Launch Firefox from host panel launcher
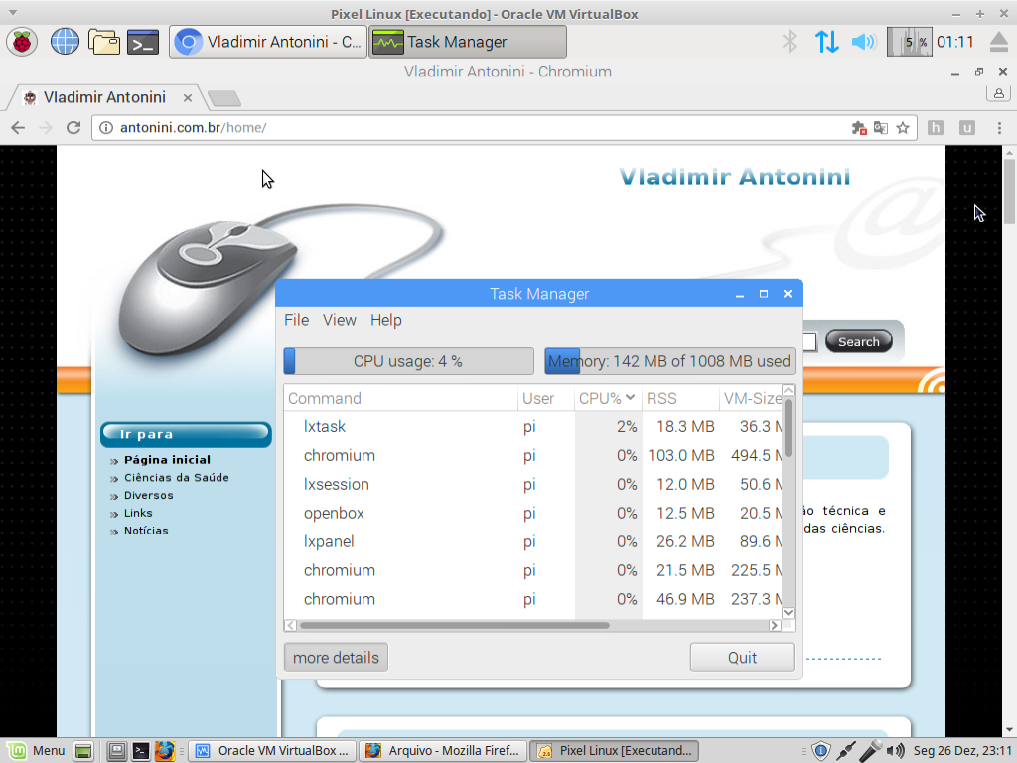Screen dimensions: 1017x763 coord(165,751)
